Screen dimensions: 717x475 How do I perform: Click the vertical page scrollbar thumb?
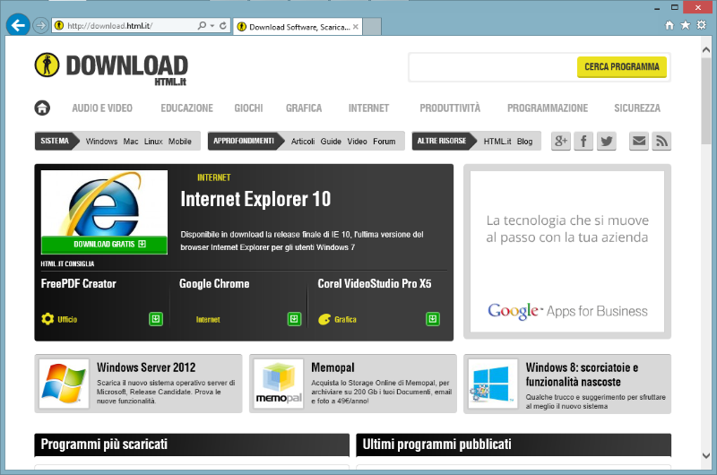707,99
